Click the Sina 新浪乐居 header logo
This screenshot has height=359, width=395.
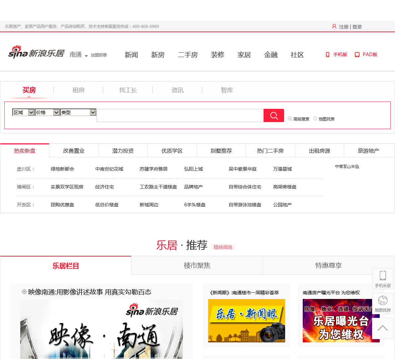[x=36, y=52]
